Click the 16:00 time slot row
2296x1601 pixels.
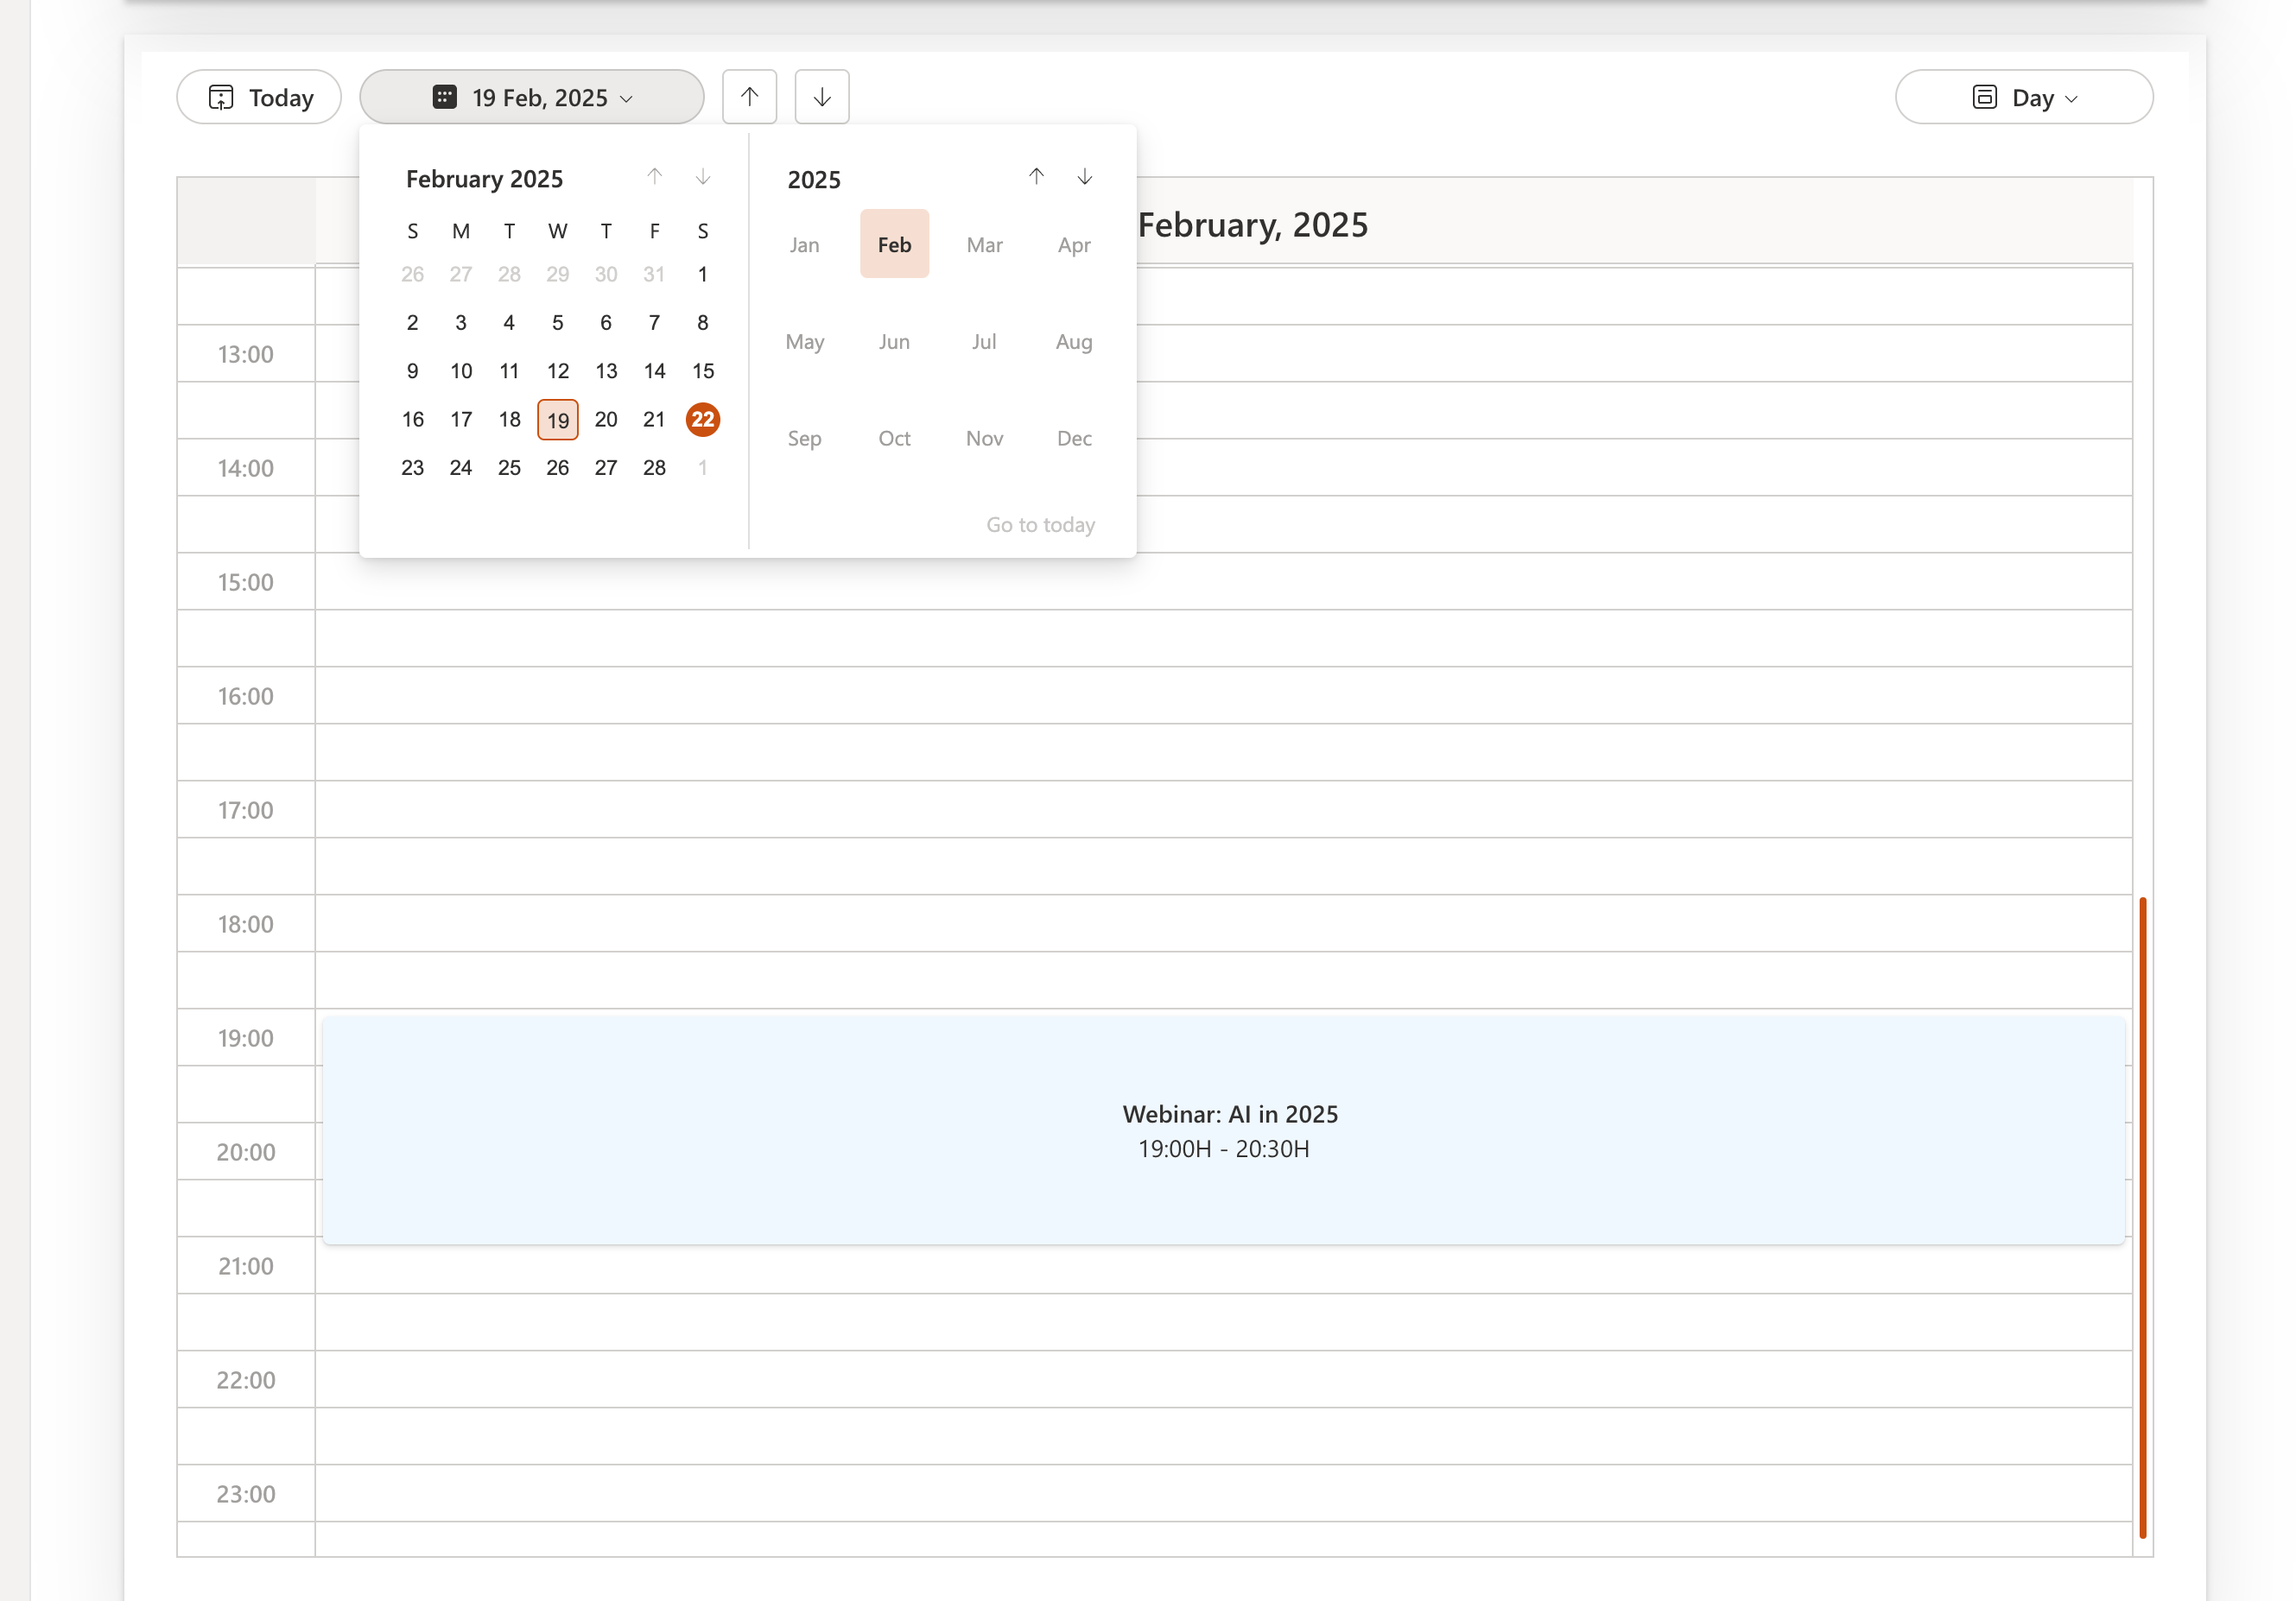(x=1223, y=695)
